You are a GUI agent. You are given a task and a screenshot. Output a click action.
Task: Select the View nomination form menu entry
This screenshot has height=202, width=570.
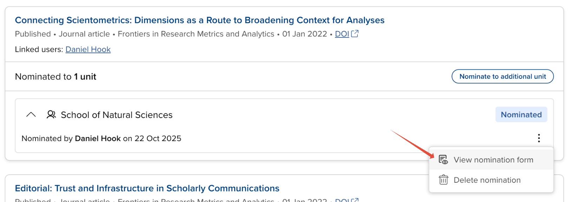tap(493, 160)
